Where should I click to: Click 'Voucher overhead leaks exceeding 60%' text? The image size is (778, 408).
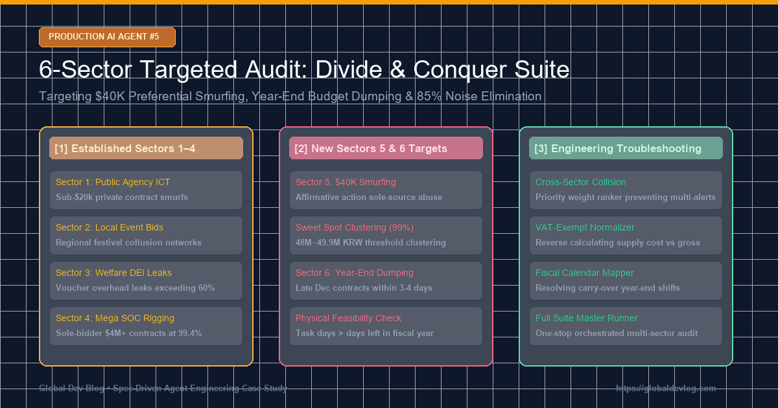(x=135, y=288)
